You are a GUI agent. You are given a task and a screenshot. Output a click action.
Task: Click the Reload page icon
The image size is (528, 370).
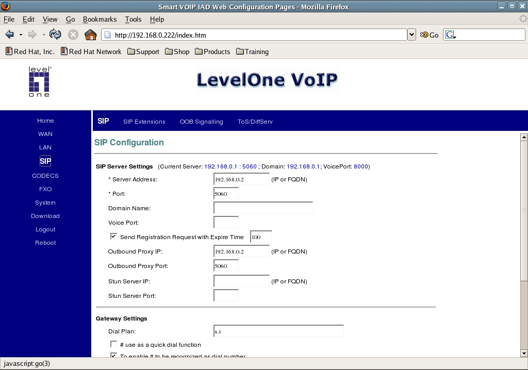55,35
